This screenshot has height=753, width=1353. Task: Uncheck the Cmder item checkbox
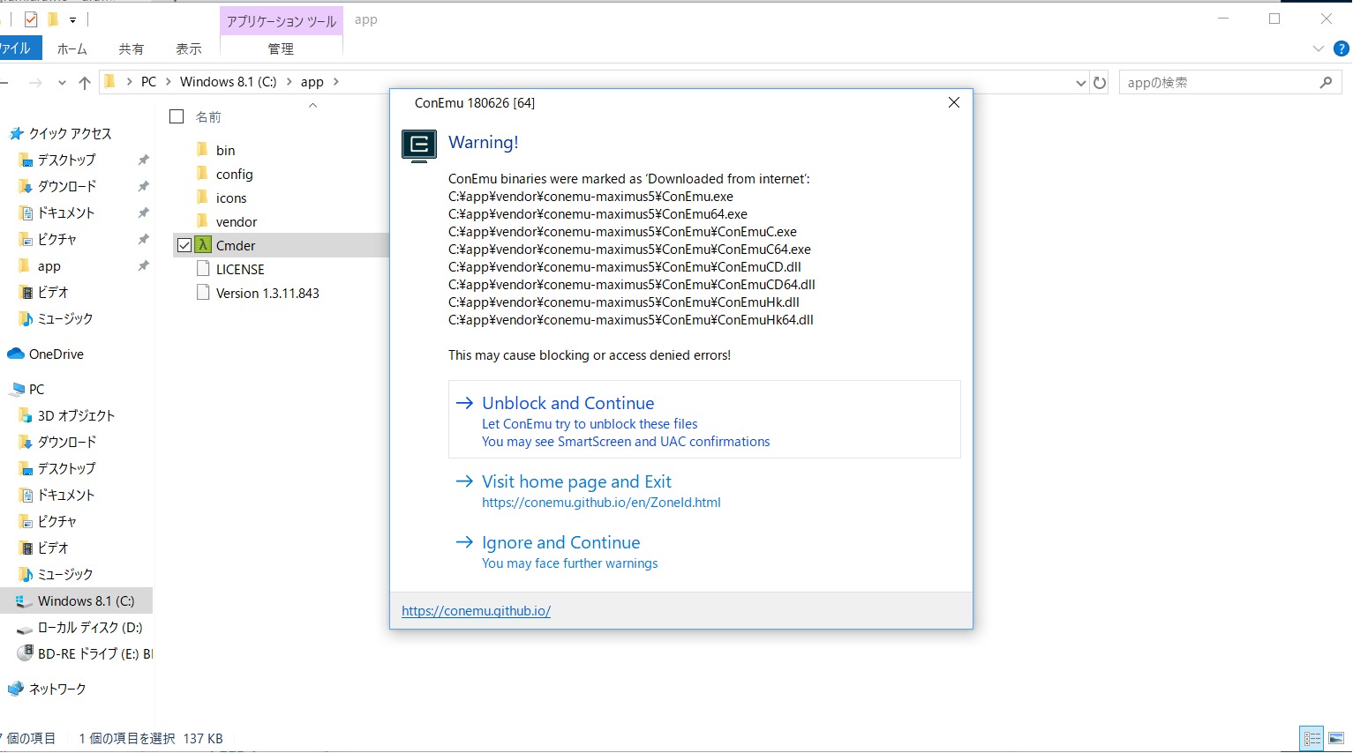pyautogui.click(x=184, y=245)
